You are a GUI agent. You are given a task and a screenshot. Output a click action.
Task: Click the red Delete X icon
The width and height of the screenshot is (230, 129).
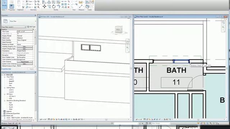[69, 7]
